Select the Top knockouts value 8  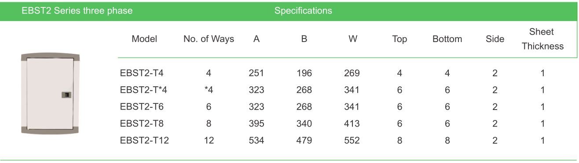(399, 141)
